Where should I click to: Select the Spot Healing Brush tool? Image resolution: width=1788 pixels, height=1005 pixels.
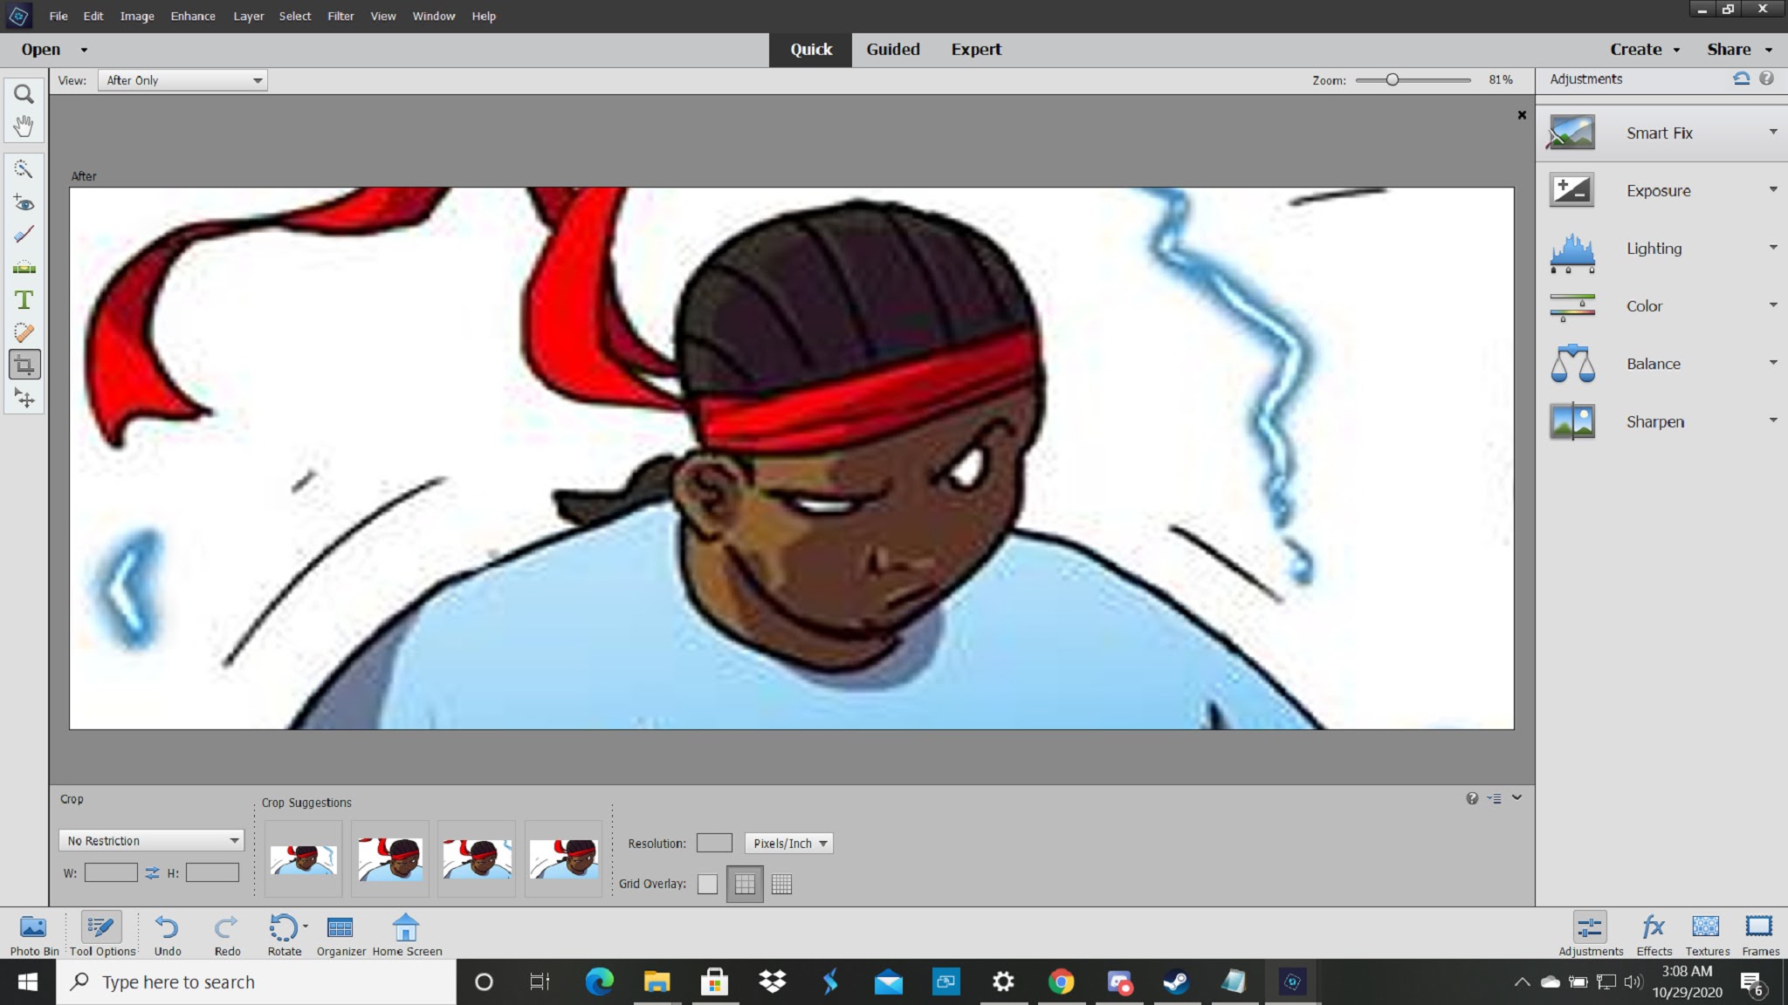[24, 332]
